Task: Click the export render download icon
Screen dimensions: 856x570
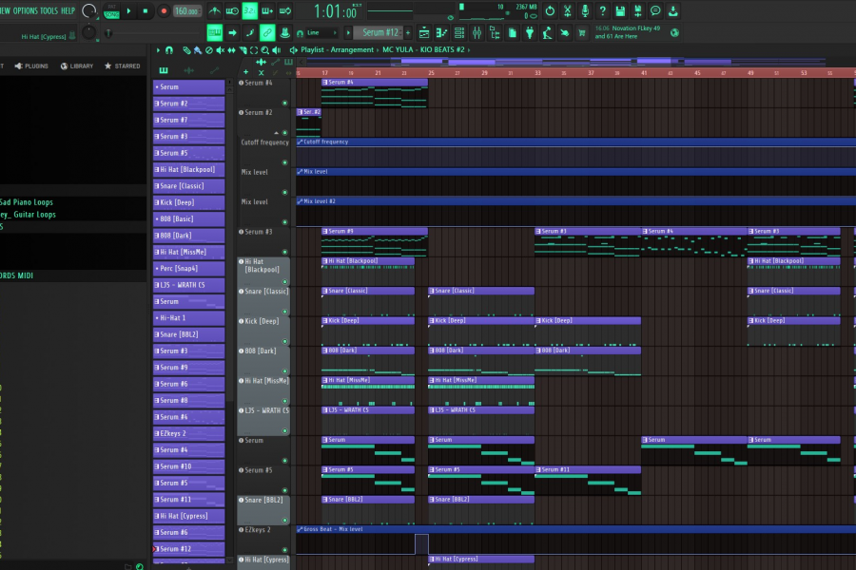Action: (x=673, y=10)
